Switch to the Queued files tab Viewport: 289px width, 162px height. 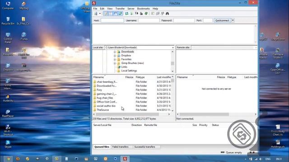coord(102,147)
